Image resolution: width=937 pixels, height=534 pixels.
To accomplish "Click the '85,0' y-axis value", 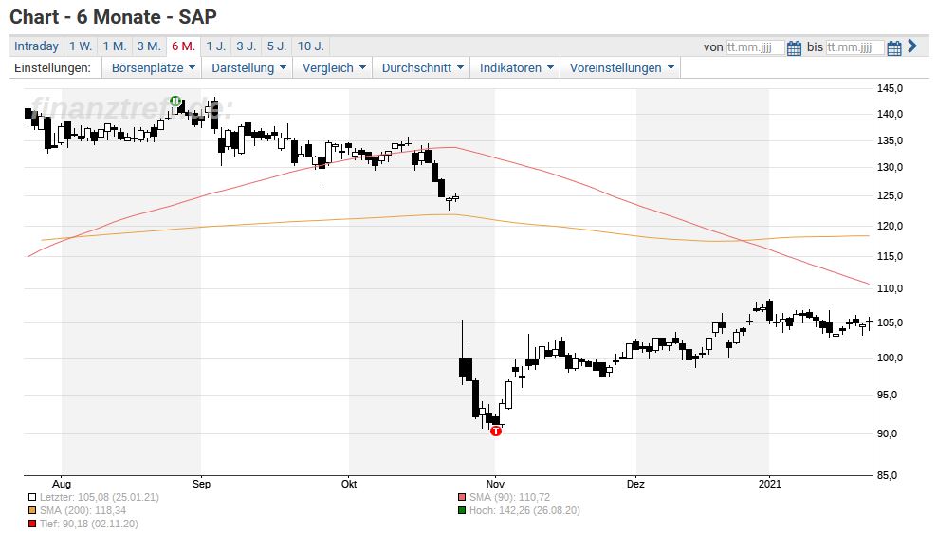I will click(x=890, y=475).
